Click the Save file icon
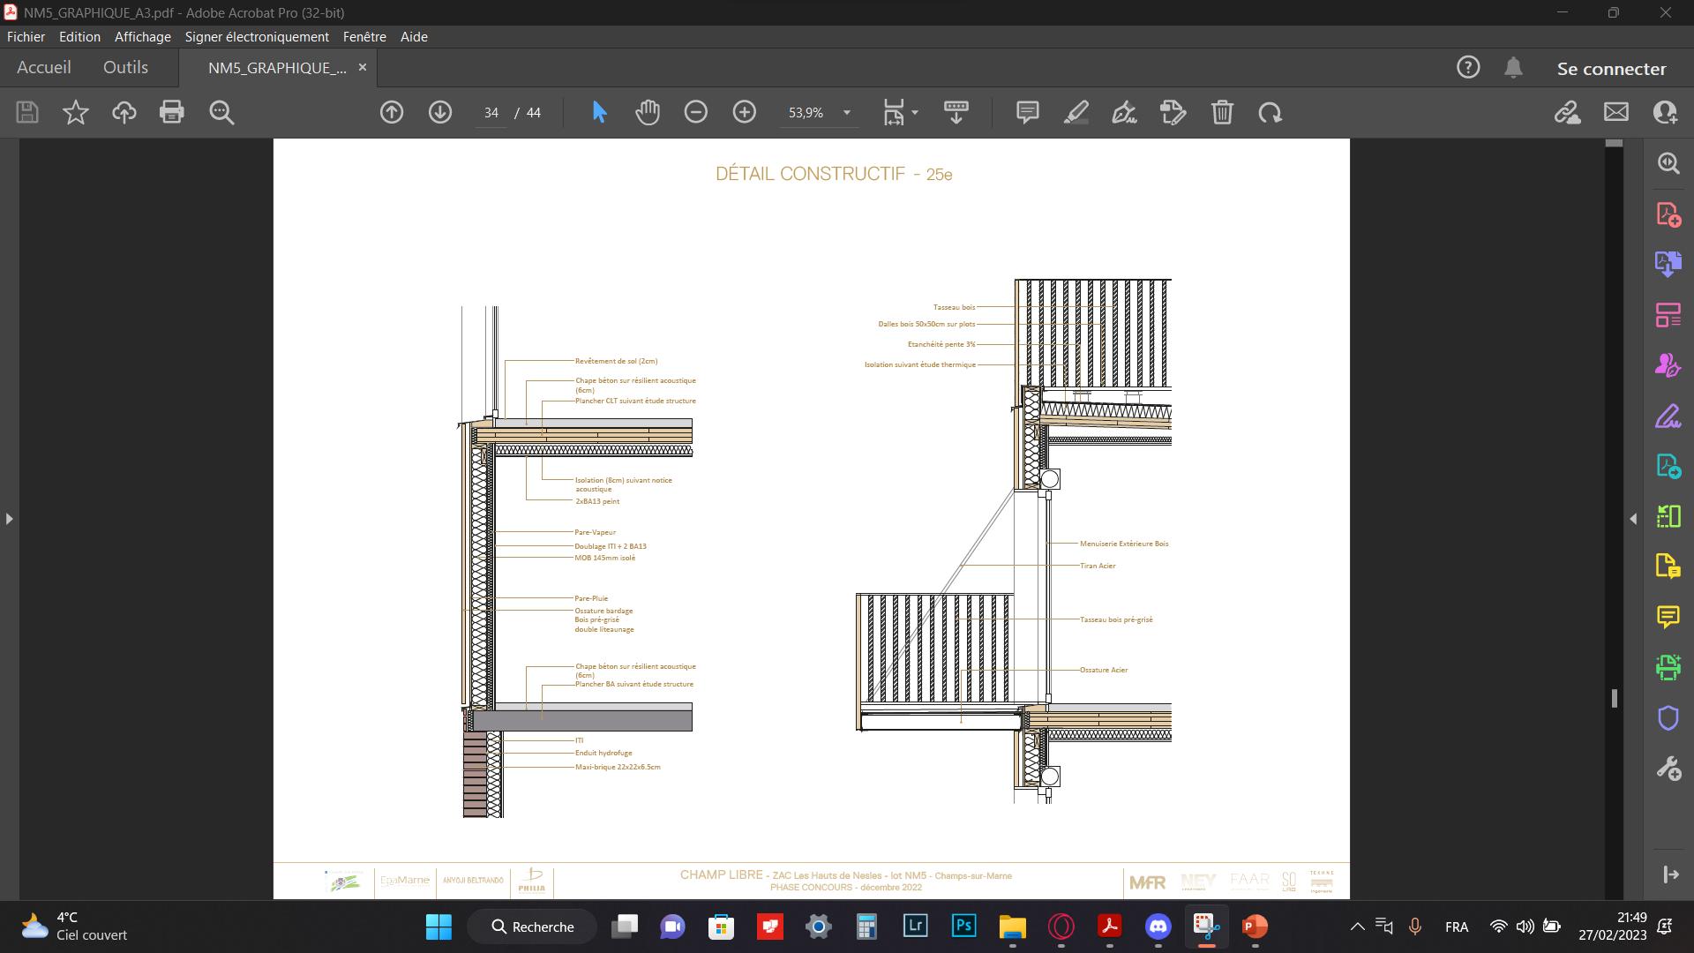Image resolution: width=1694 pixels, height=953 pixels. (27, 112)
